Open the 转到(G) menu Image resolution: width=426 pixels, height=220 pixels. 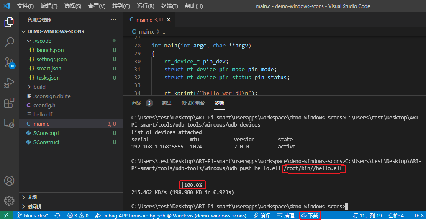pos(121,6)
